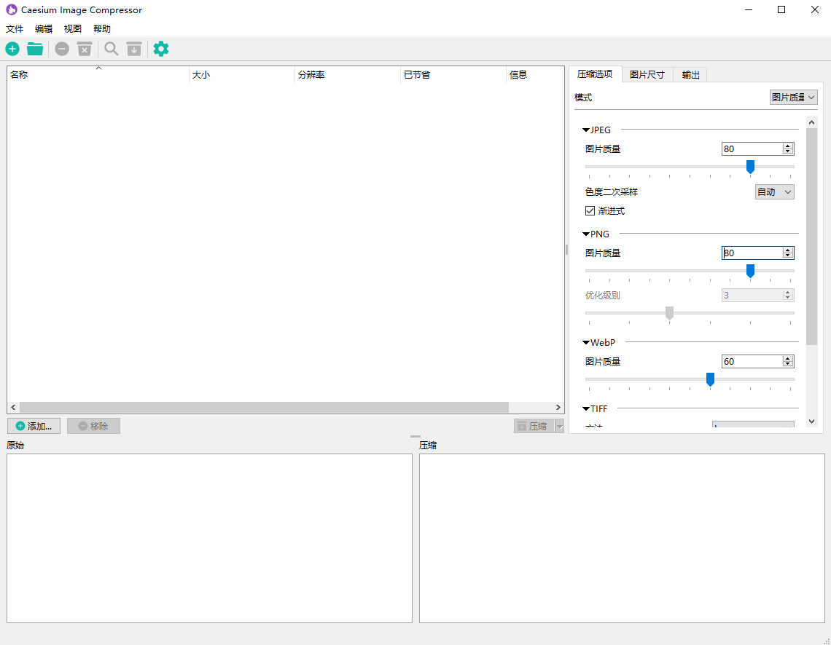Collapse the JPEG section

point(586,130)
